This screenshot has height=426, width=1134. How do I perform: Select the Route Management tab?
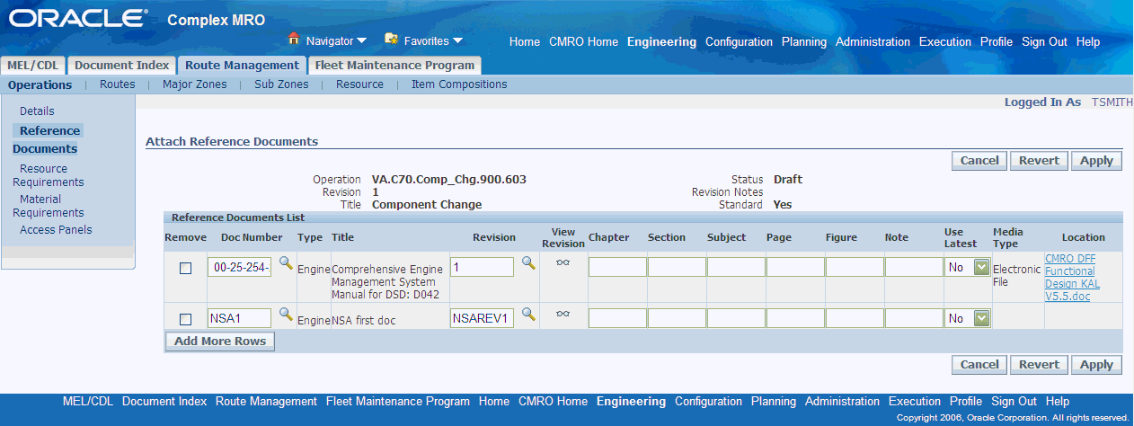242,66
